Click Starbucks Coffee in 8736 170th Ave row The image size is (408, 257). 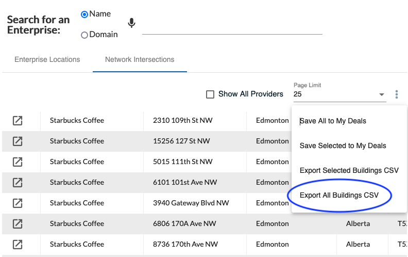77,244
